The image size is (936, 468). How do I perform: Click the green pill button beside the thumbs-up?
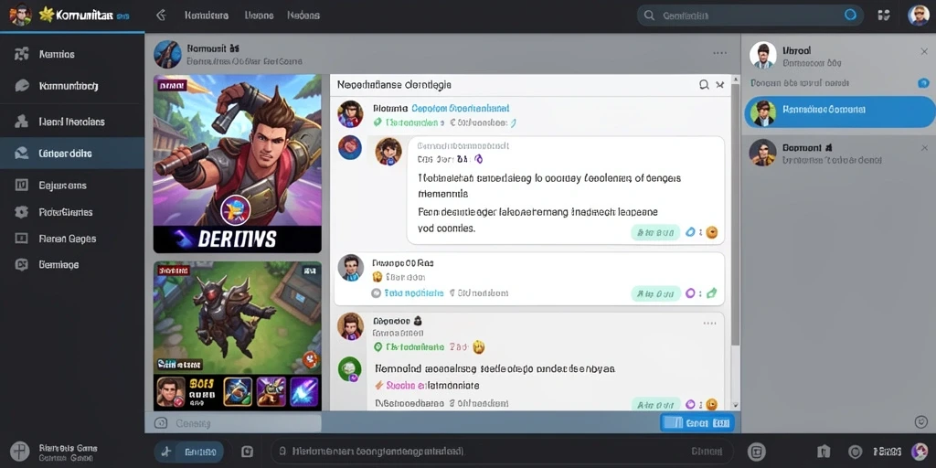655,293
